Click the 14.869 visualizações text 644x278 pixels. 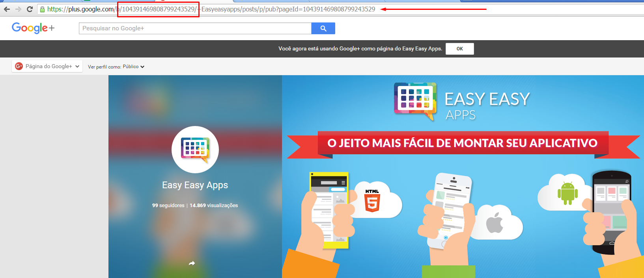click(214, 206)
